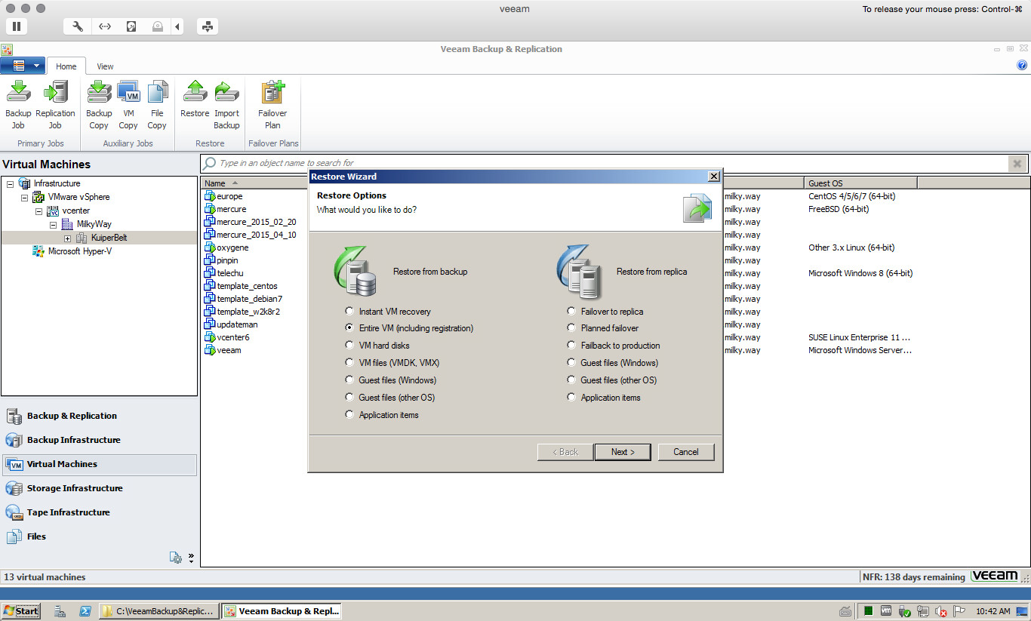Create a Failover Plan
The height and width of the screenshot is (621, 1031).
[272, 105]
